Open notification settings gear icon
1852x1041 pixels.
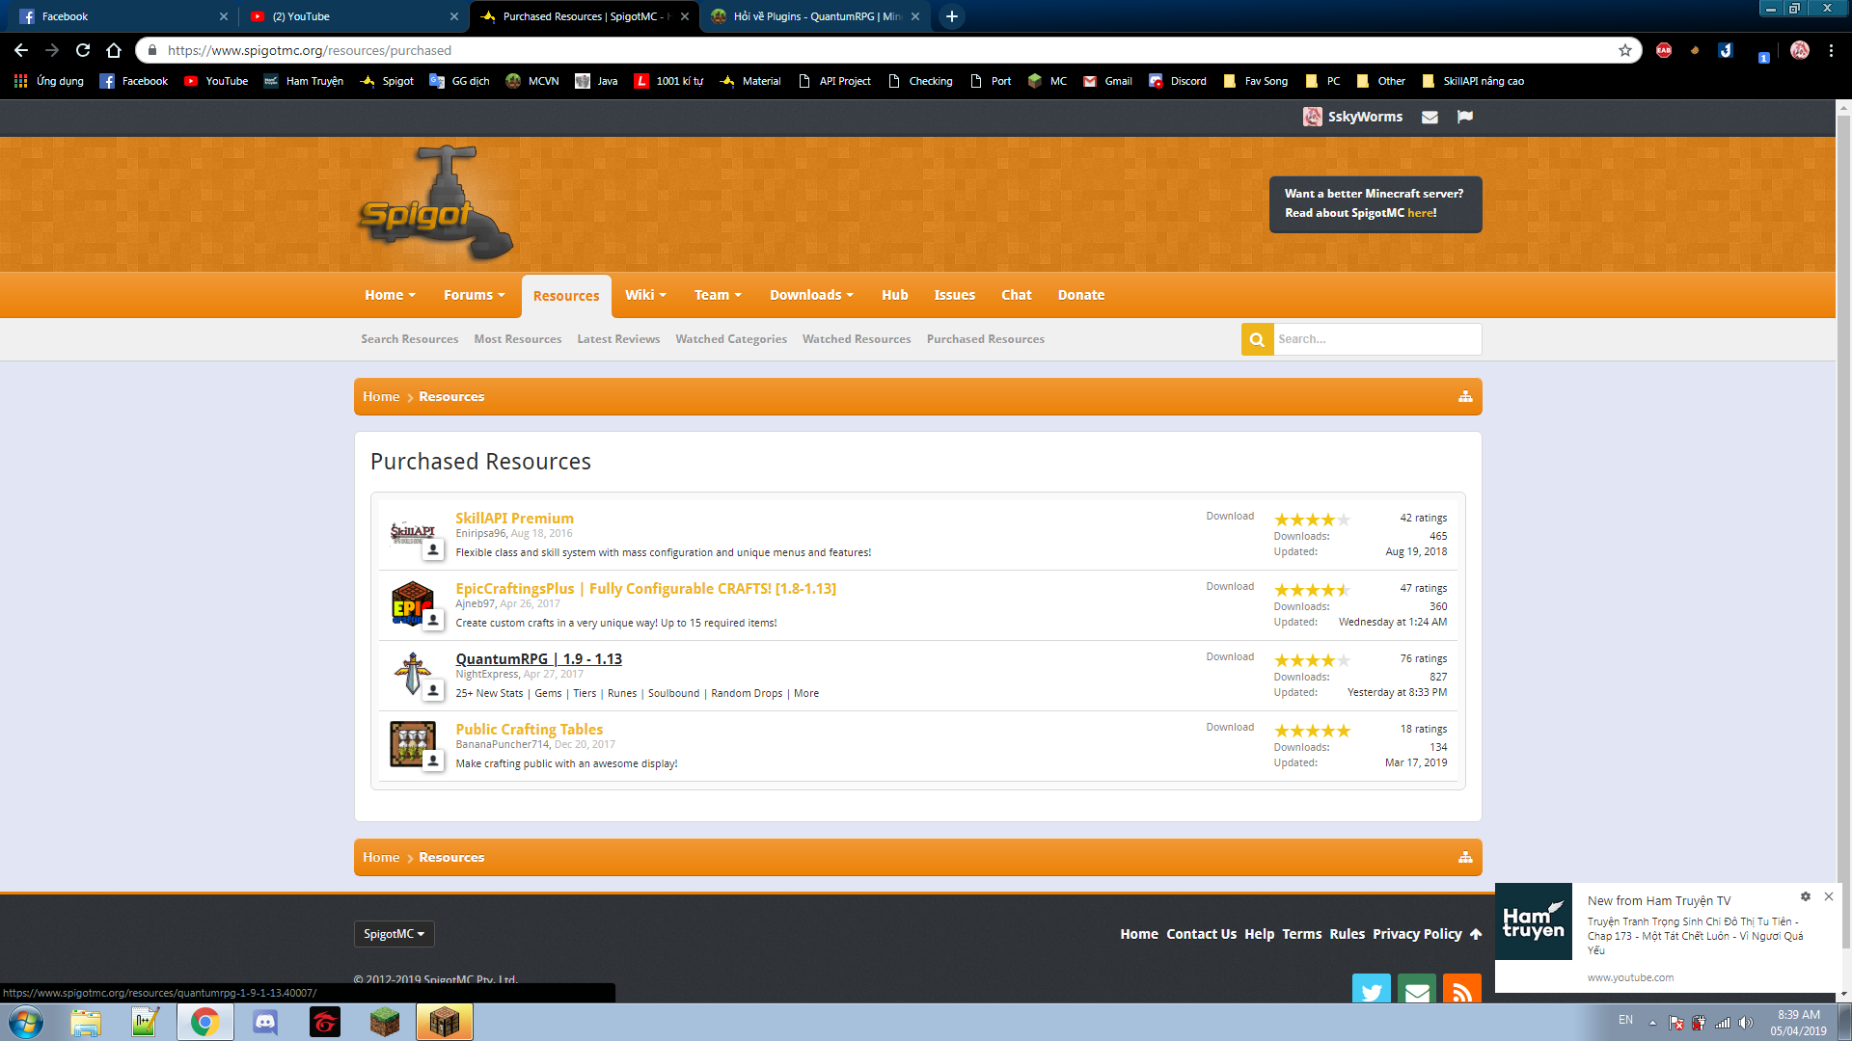pos(1805,896)
